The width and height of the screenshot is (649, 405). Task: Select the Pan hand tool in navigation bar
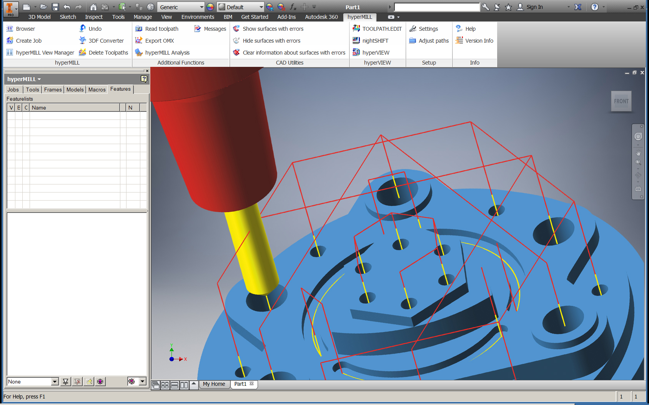click(638, 153)
